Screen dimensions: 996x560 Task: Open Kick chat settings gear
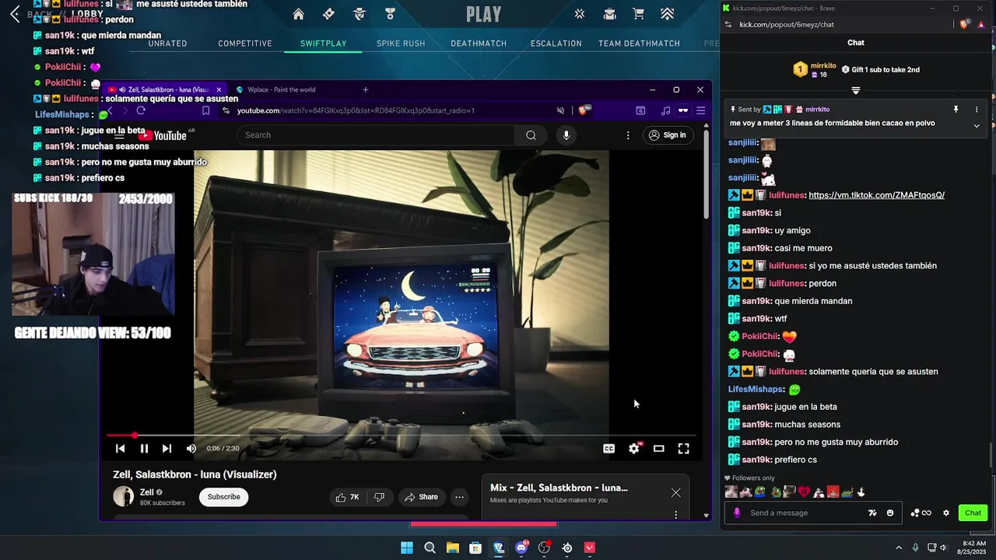[946, 513]
